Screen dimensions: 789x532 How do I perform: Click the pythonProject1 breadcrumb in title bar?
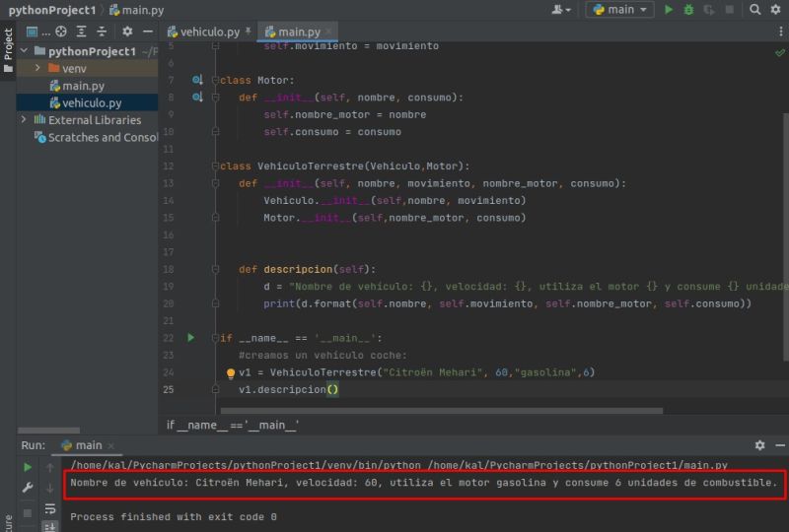tap(52, 10)
